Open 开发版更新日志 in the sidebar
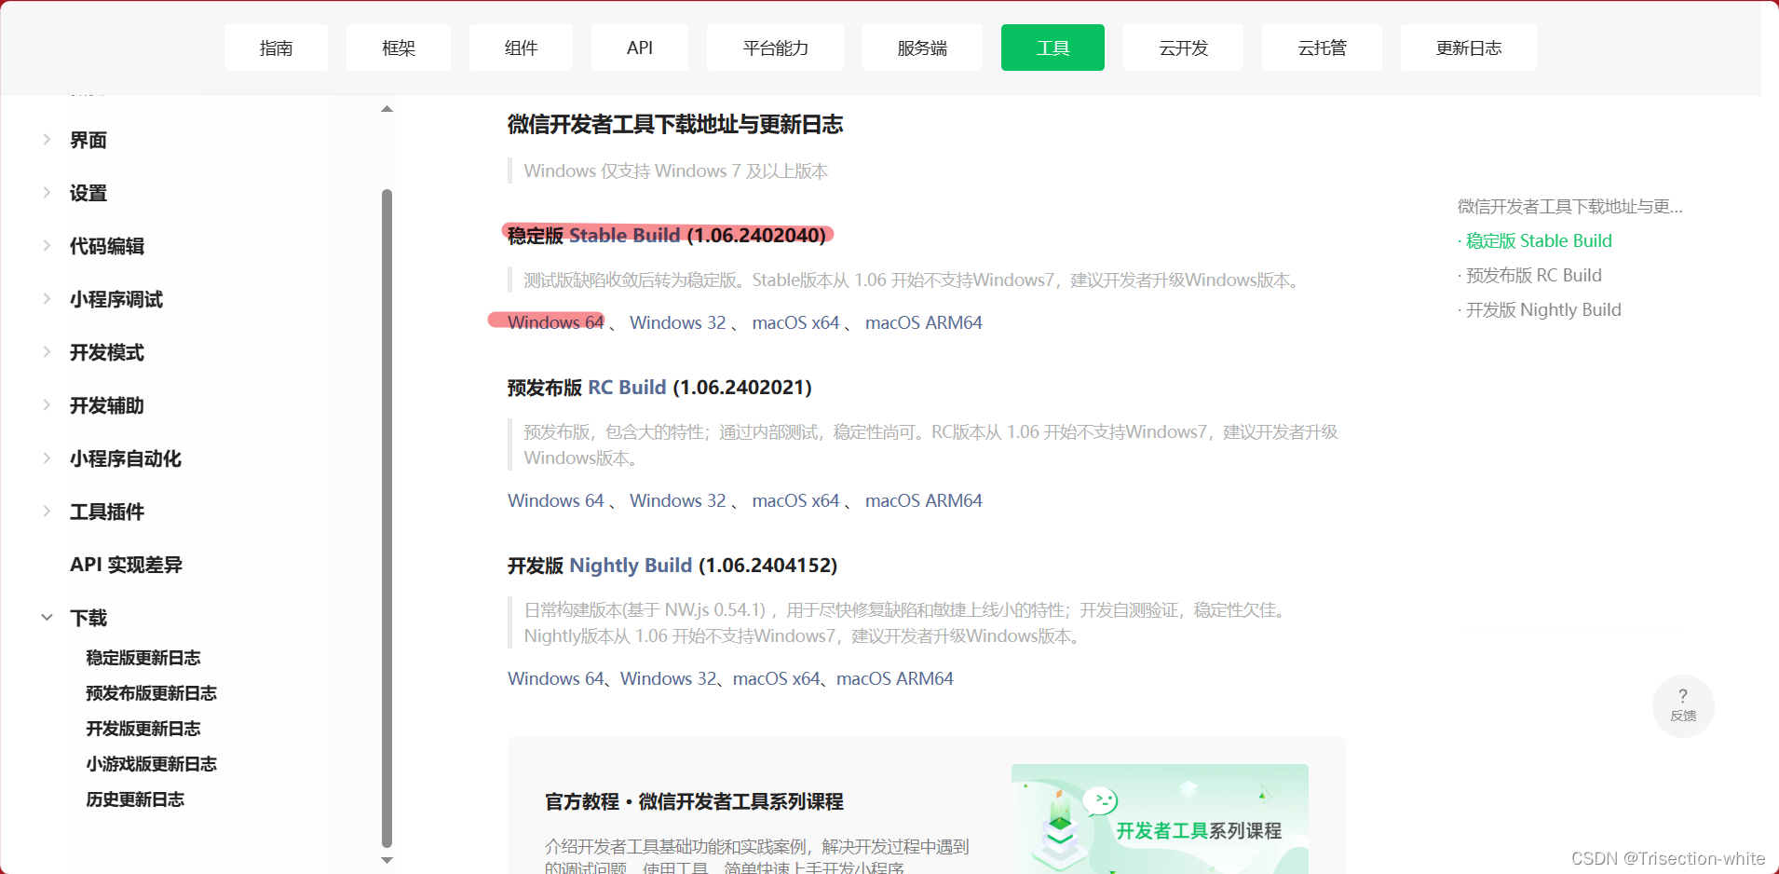 [x=143, y=729]
